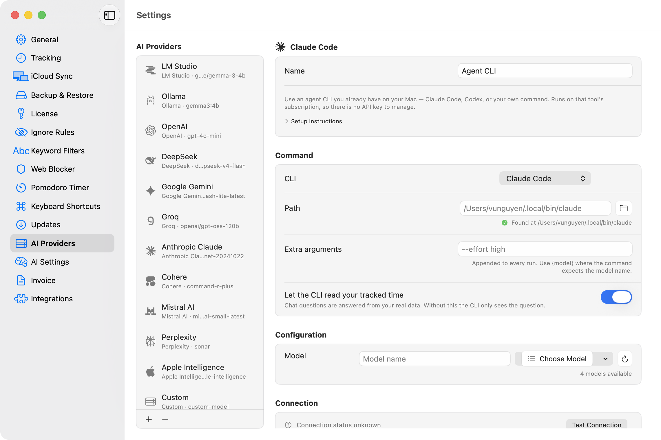Click 'Connection status unknown' text
This screenshot has width=661, height=440.
[x=339, y=425]
